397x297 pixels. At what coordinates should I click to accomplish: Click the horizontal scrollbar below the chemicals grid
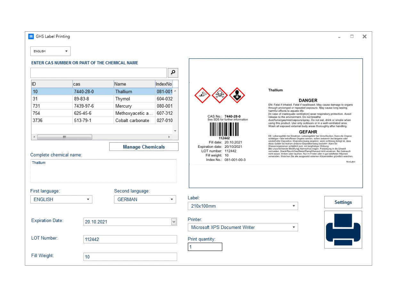(64, 137)
